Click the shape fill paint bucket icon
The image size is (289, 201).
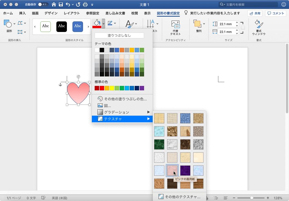(97, 24)
